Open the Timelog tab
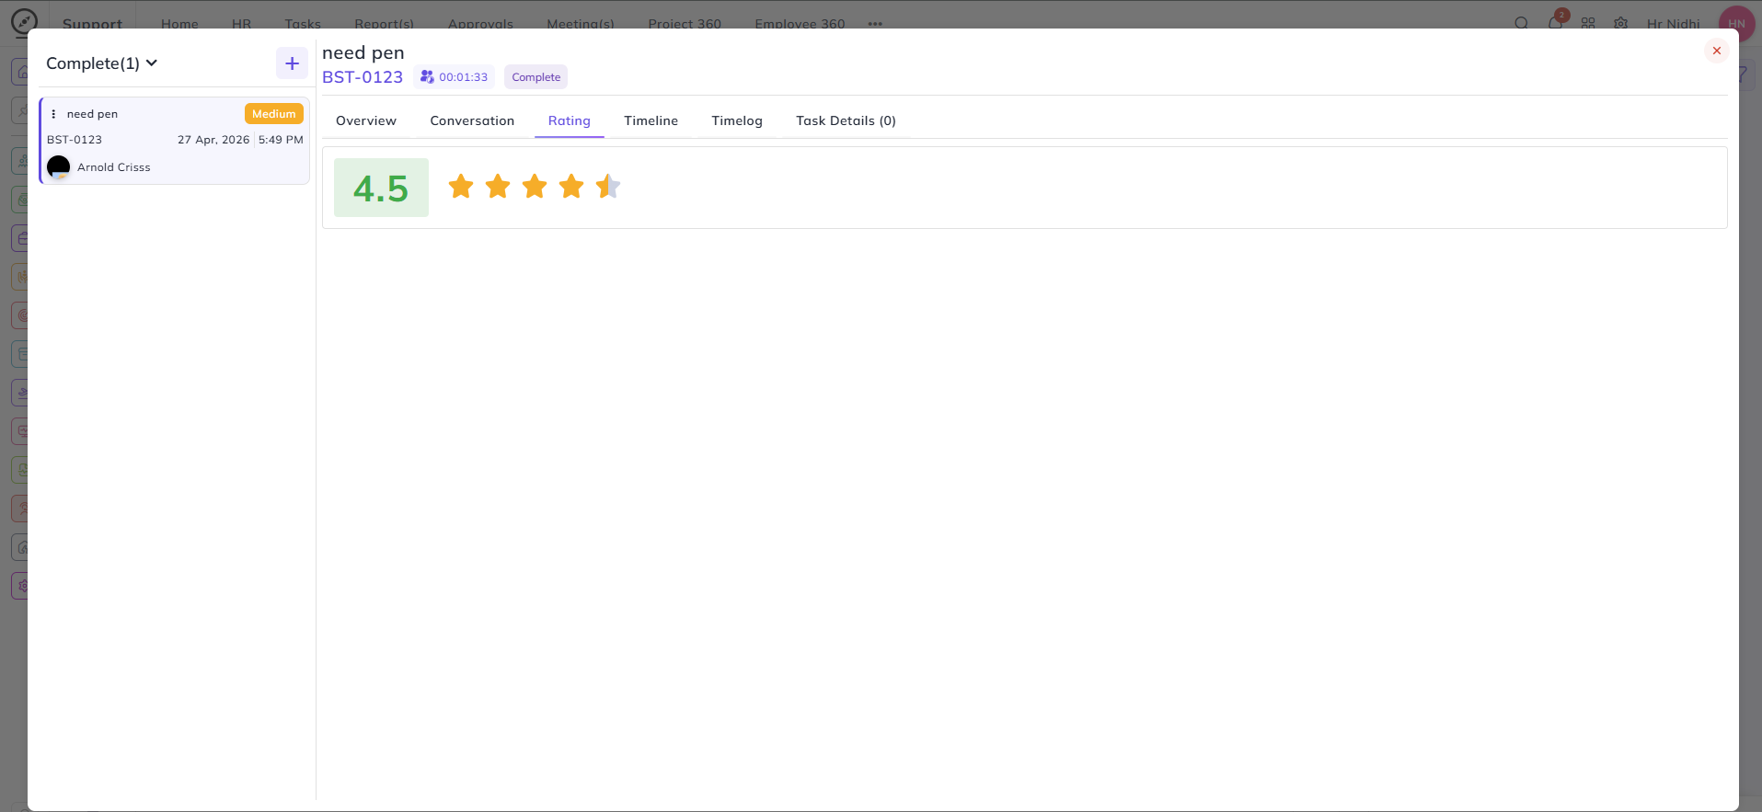 point(737,120)
